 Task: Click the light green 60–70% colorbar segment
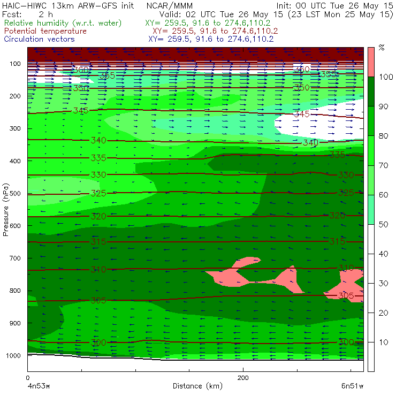point(371,180)
